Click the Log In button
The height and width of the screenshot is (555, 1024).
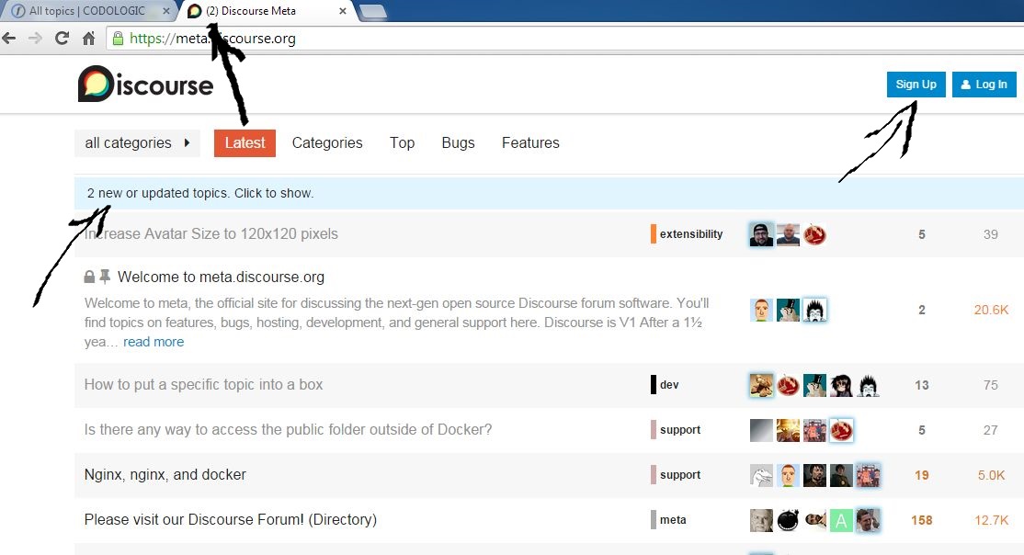984,85
